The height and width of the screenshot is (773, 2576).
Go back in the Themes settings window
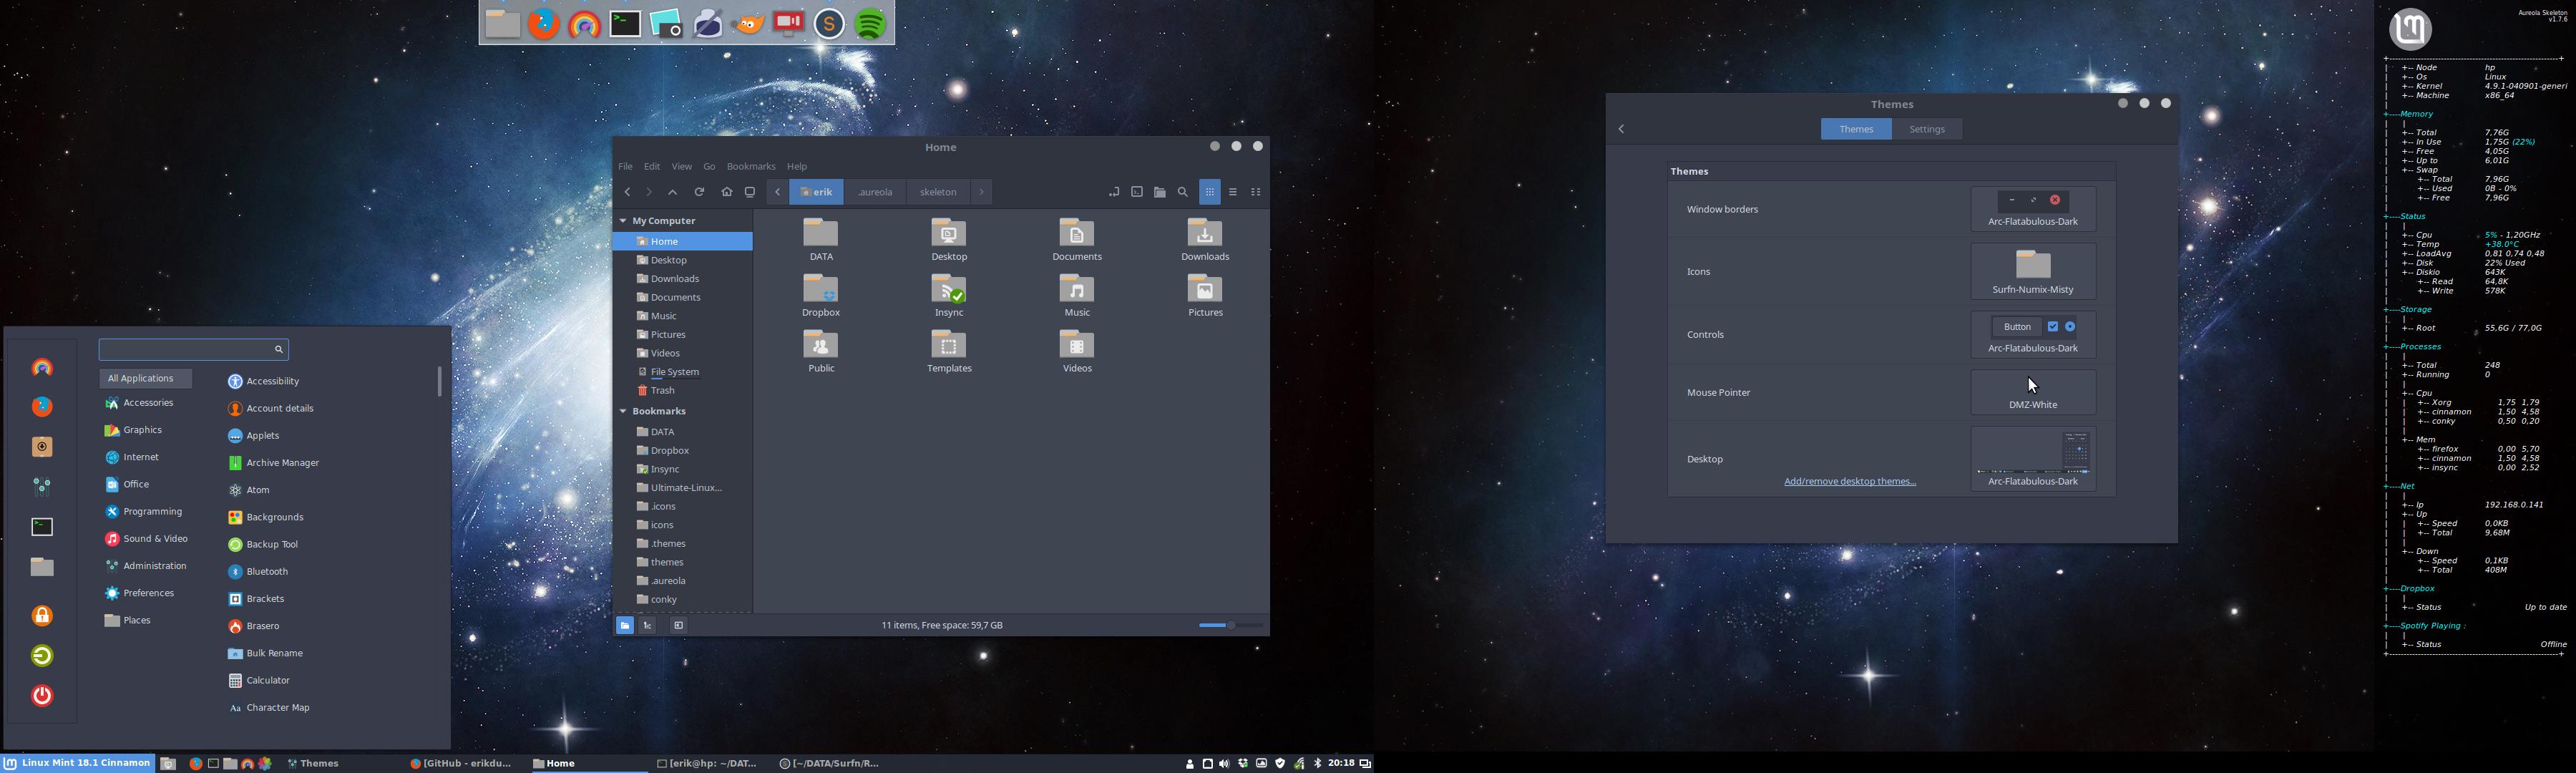pyautogui.click(x=1622, y=130)
